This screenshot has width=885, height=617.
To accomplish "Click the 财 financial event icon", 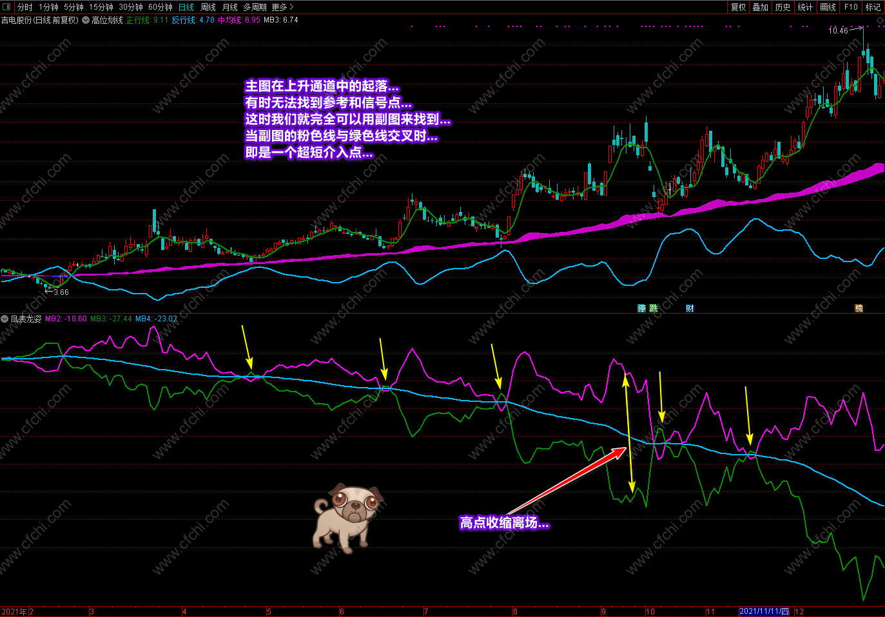I will pyautogui.click(x=690, y=308).
